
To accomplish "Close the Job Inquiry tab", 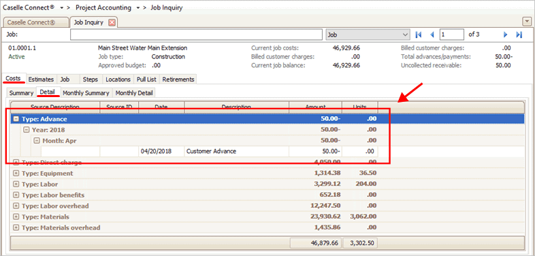I will click(x=112, y=22).
